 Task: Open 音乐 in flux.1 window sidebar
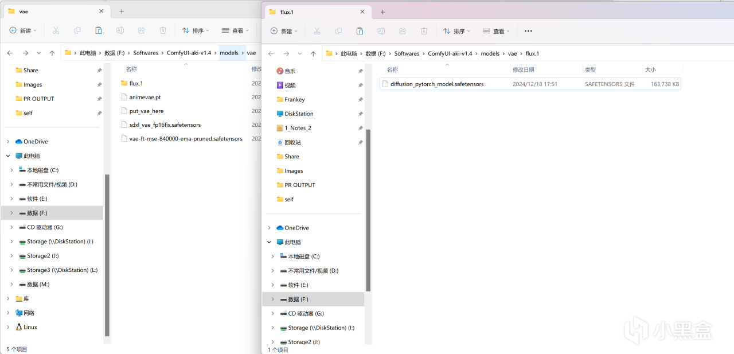pyautogui.click(x=290, y=71)
